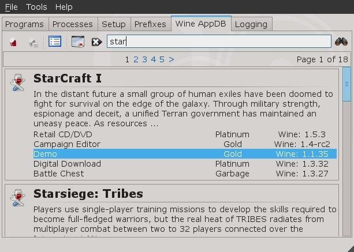
Task: Click the red wine glass toolbar icon
Action: [13, 42]
